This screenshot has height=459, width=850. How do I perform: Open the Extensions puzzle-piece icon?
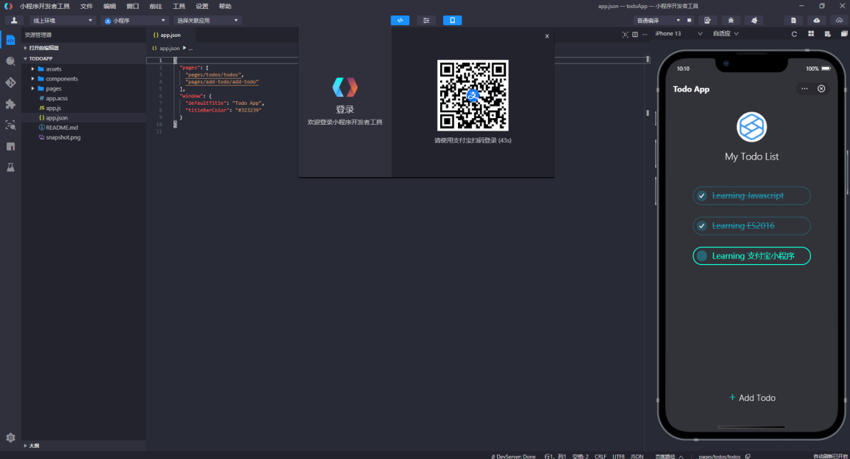pos(10,103)
